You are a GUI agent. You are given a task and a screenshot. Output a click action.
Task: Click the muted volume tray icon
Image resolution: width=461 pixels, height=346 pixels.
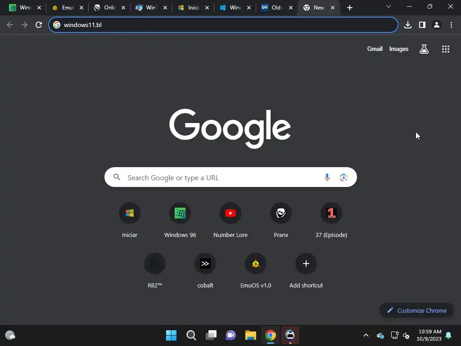pyautogui.click(x=406, y=335)
